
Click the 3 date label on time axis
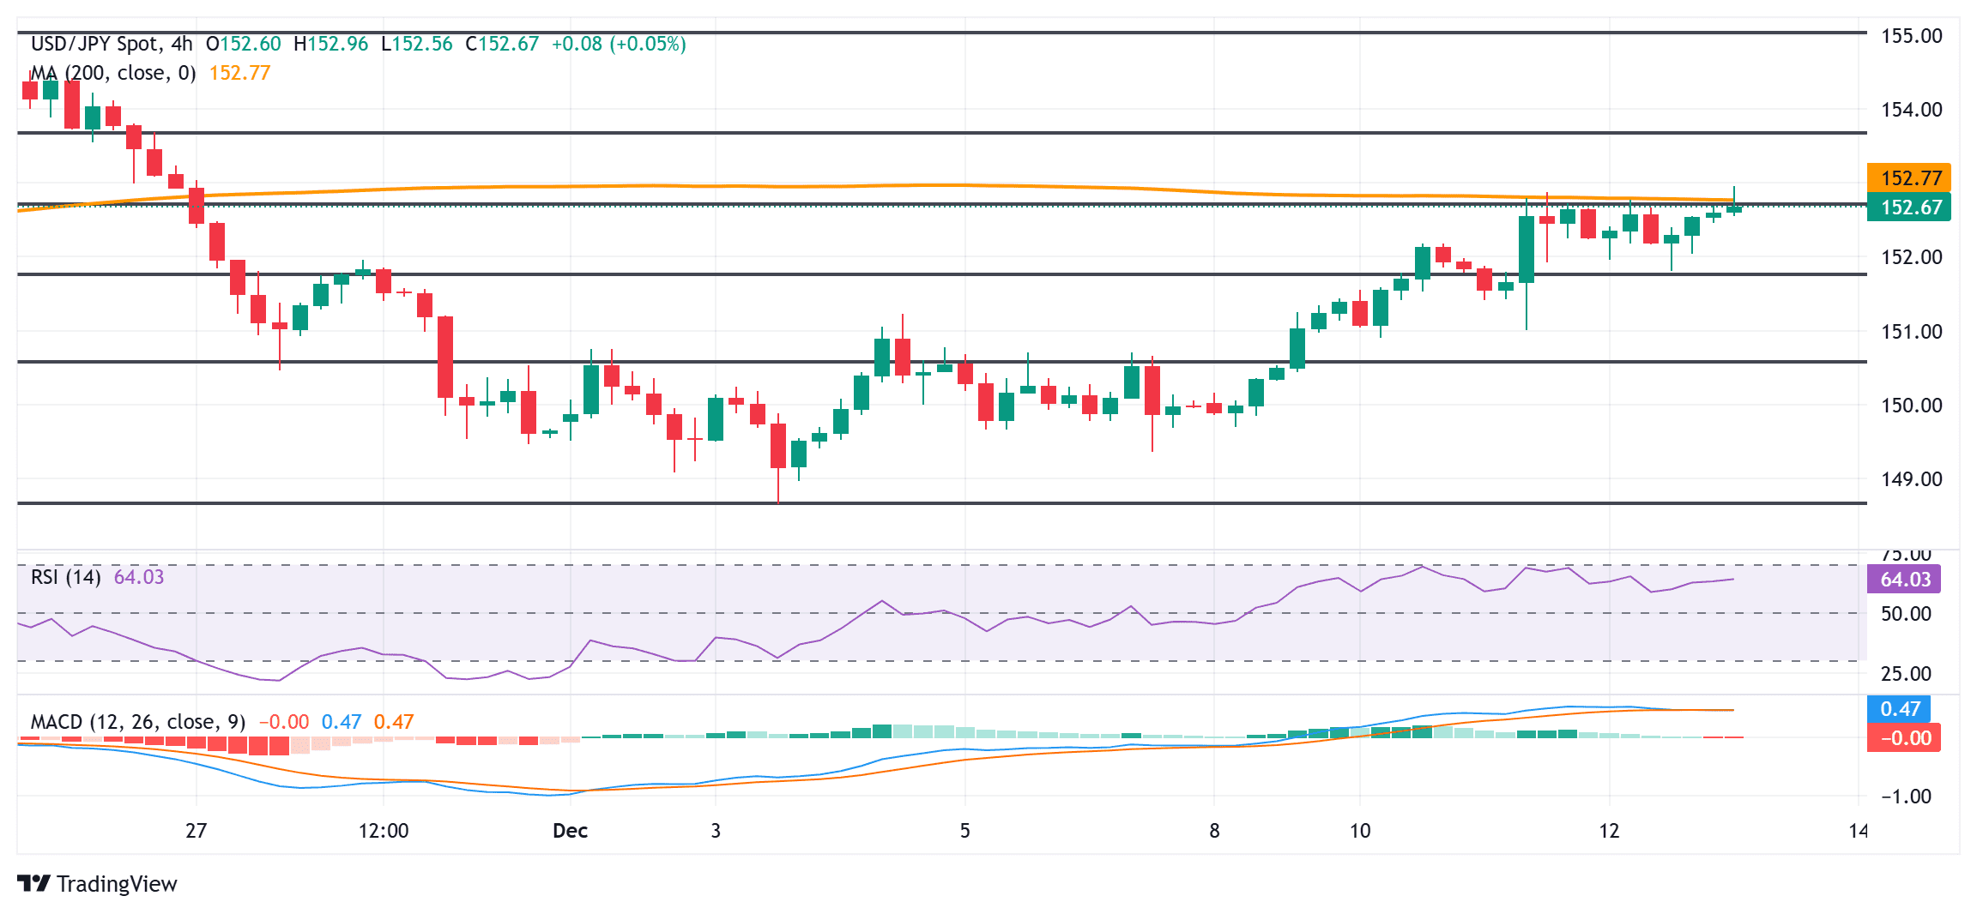tap(716, 831)
